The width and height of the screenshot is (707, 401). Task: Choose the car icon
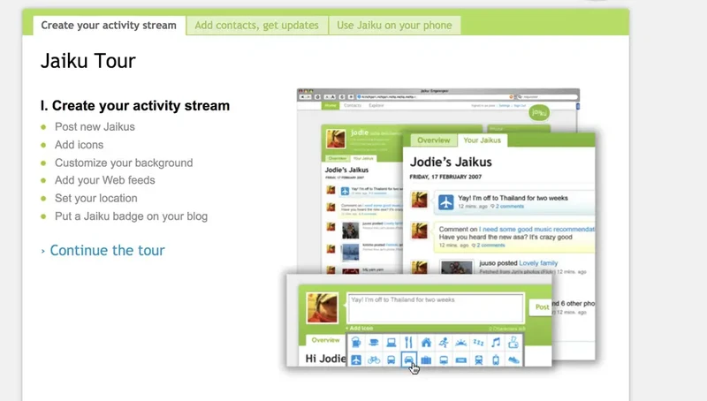pos(408,360)
